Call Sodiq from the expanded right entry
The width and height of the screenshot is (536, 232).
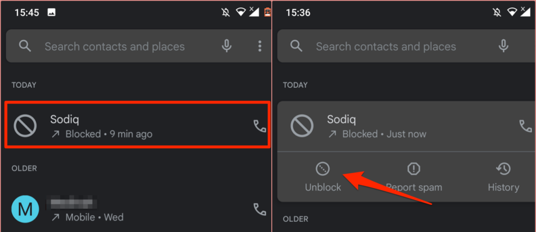coord(526,126)
